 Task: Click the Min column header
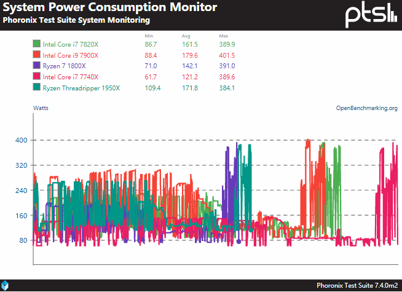coord(149,36)
